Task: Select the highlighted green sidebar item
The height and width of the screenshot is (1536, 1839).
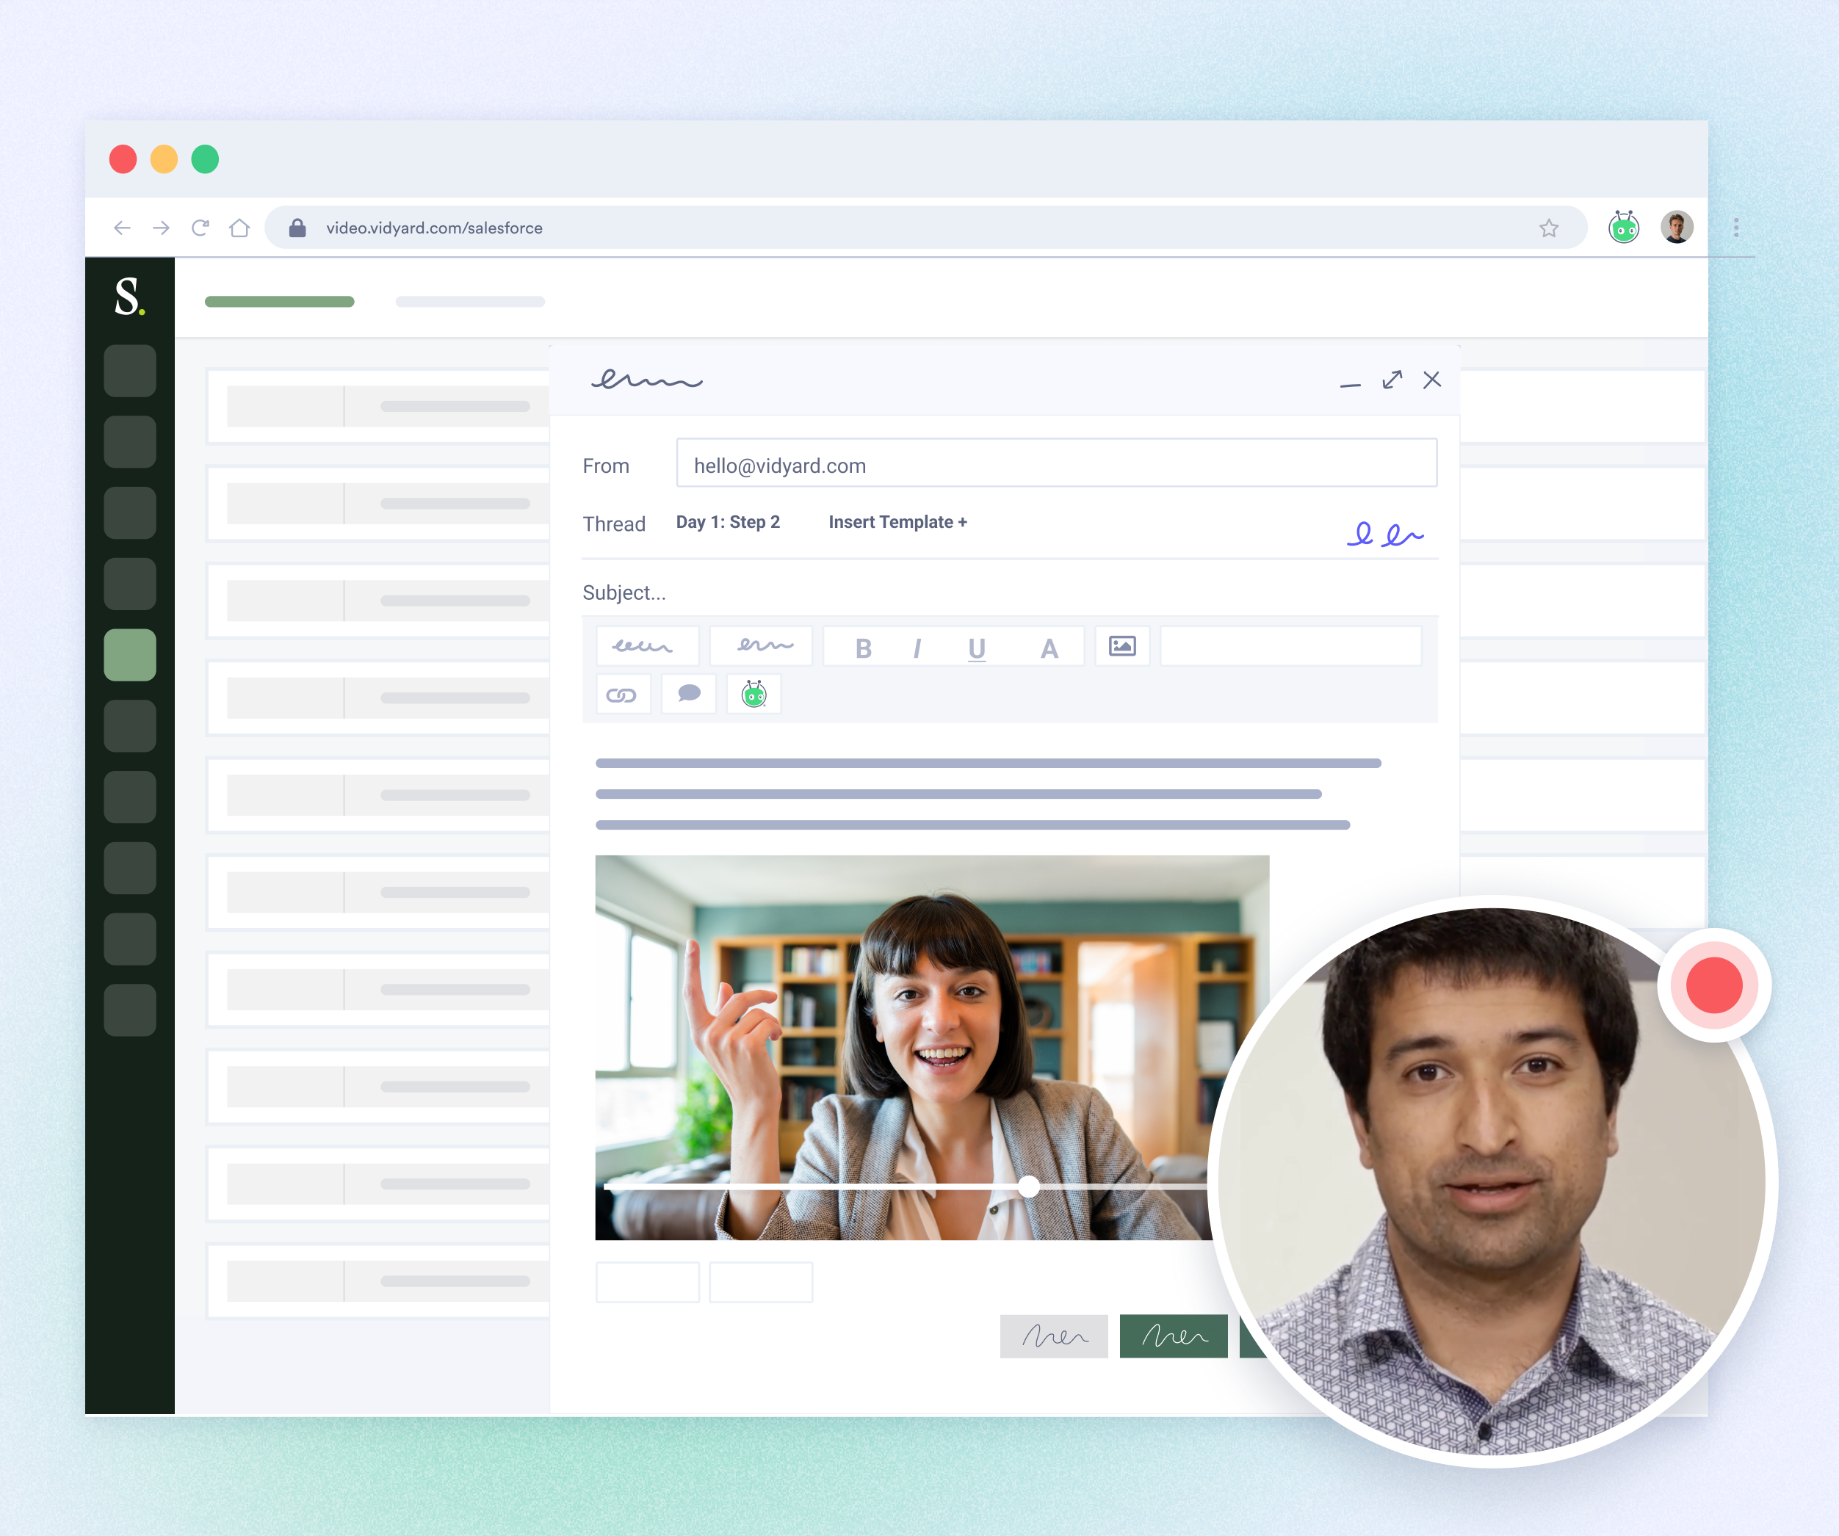Action: click(129, 654)
